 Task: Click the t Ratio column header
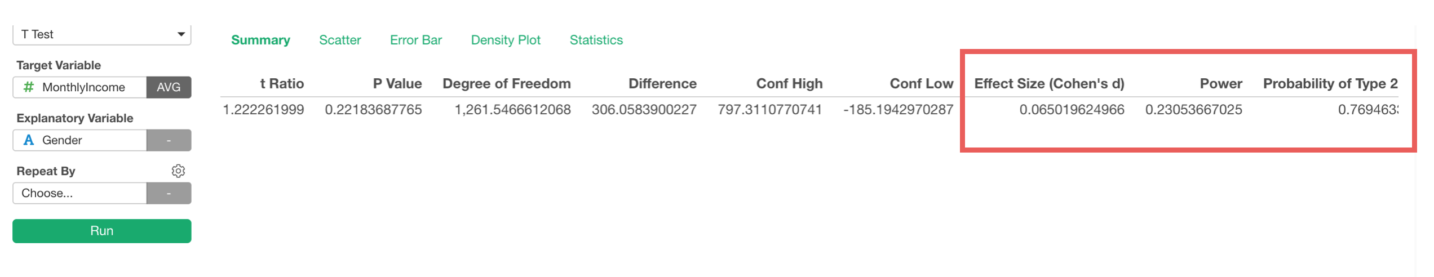[x=282, y=84]
